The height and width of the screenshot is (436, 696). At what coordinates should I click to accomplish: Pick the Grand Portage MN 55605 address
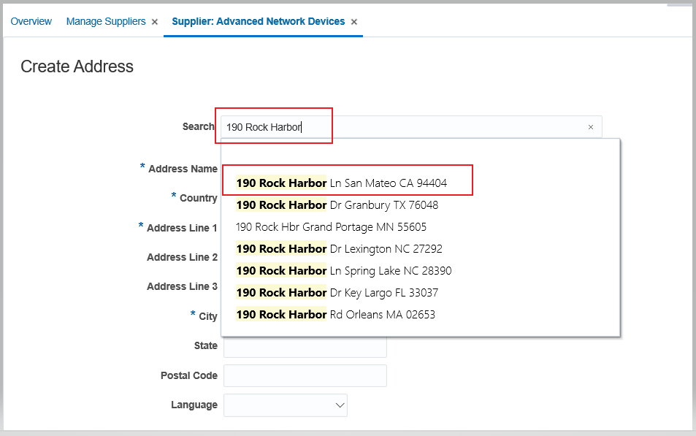coord(332,227)
